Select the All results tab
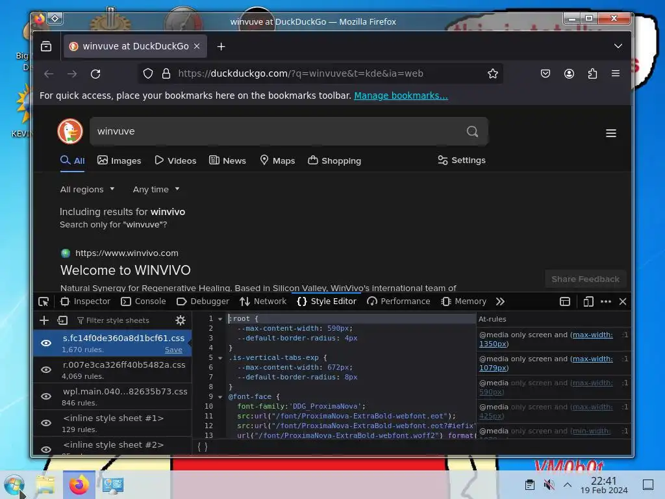665x499 pixels. coord(73,160)
